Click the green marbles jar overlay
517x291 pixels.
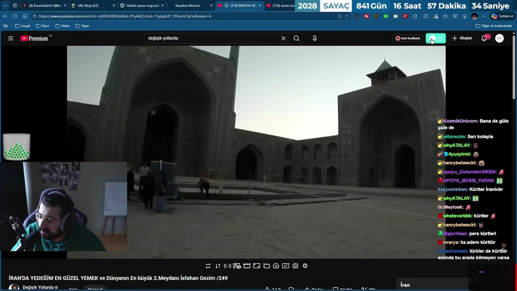[17, 147]
